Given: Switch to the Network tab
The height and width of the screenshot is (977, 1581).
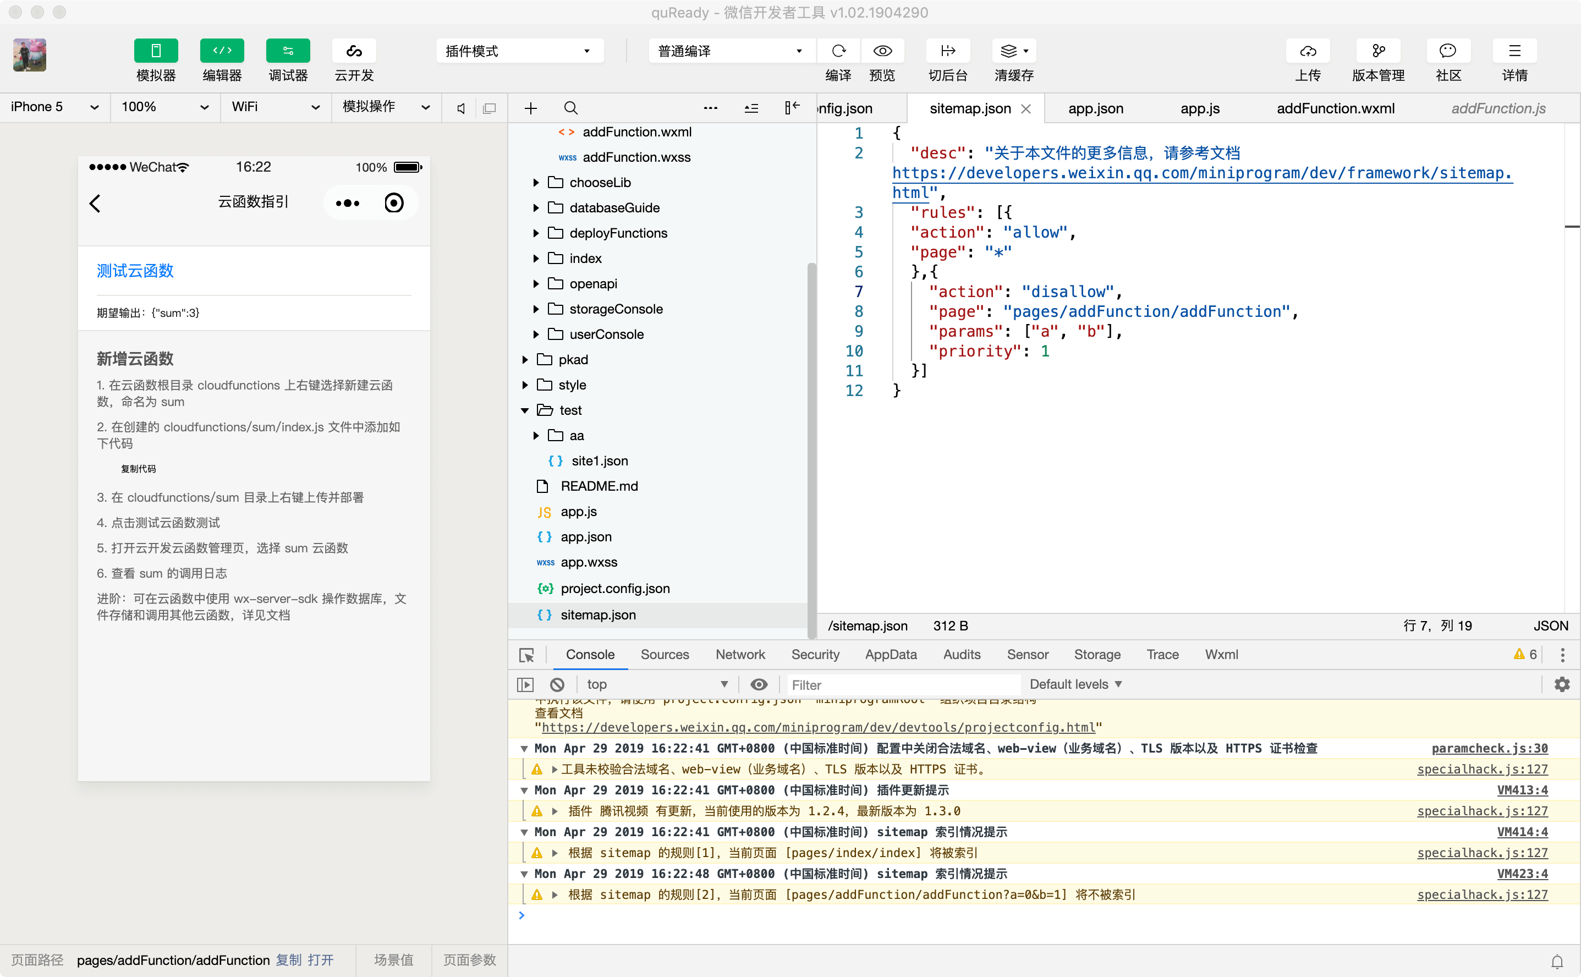Looking at the screenshot, I should pos(740,655).
